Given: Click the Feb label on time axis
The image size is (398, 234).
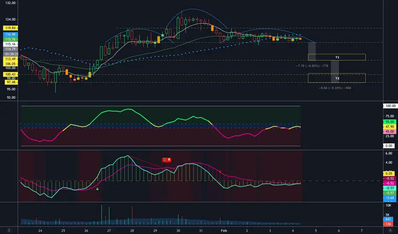Looking at the screenshot, I should pyautogui.click(x=224, y=231).
